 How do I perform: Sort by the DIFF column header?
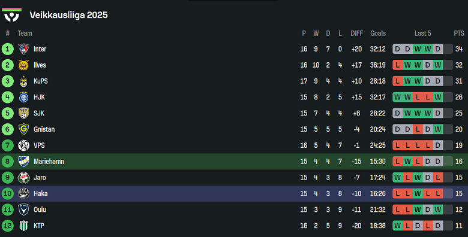coord(356,34)
